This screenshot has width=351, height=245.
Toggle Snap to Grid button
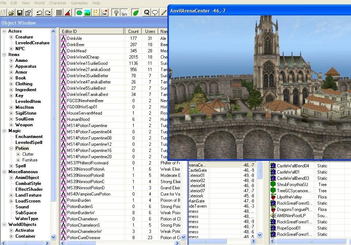[59, 13]
